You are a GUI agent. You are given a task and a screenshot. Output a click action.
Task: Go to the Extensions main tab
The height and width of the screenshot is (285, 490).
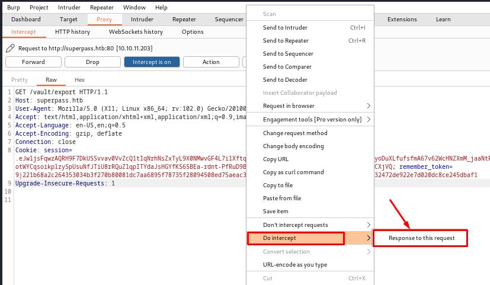coord(402,20)
